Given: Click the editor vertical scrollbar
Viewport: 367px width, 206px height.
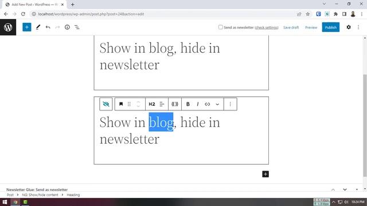Looking at the screenshot, I should [x=365, y=125].
